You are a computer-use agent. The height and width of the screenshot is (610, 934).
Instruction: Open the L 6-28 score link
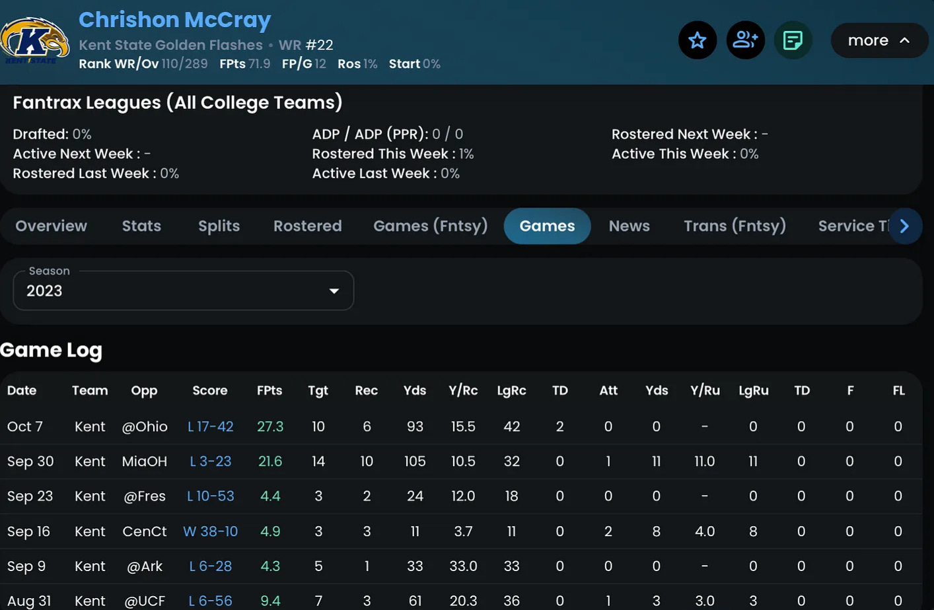pos(211,566)
